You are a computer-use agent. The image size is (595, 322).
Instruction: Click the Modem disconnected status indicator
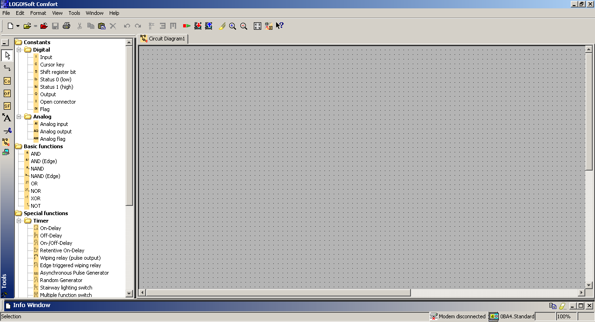(458, 316)
